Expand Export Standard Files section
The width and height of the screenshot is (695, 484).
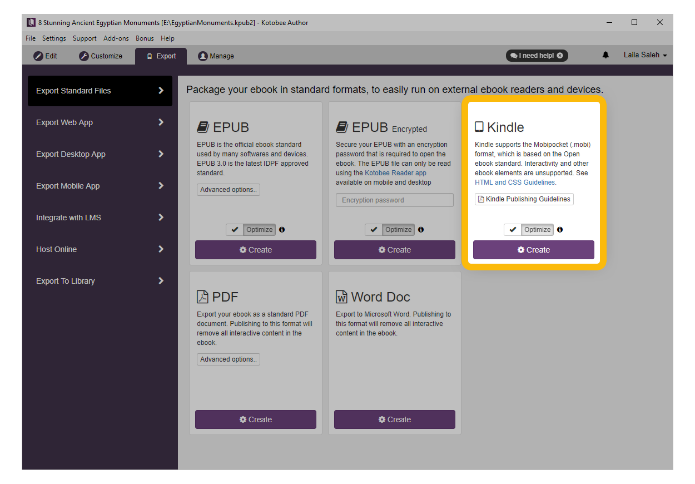100,91
